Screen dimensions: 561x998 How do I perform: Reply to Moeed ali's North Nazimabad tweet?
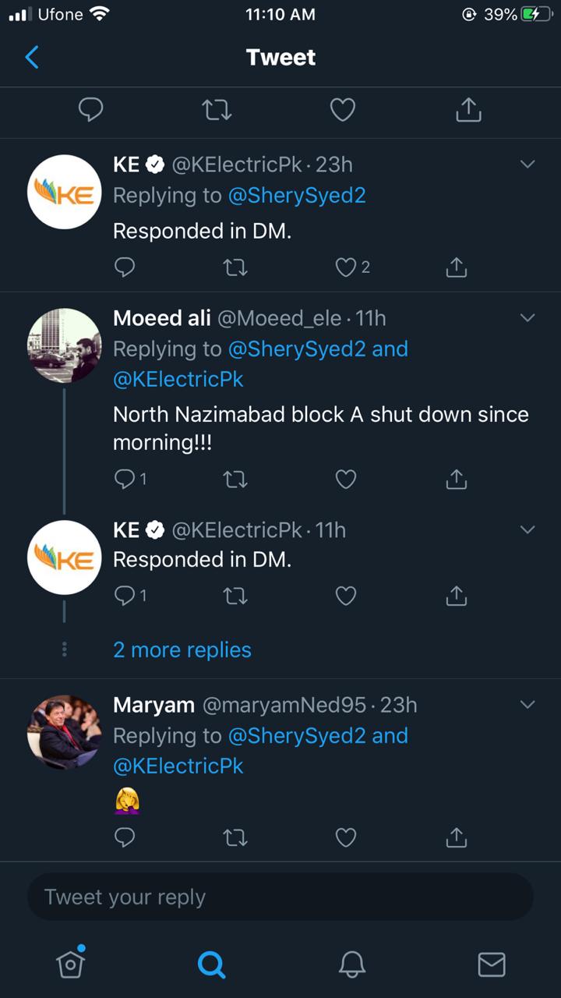point(125,480)
